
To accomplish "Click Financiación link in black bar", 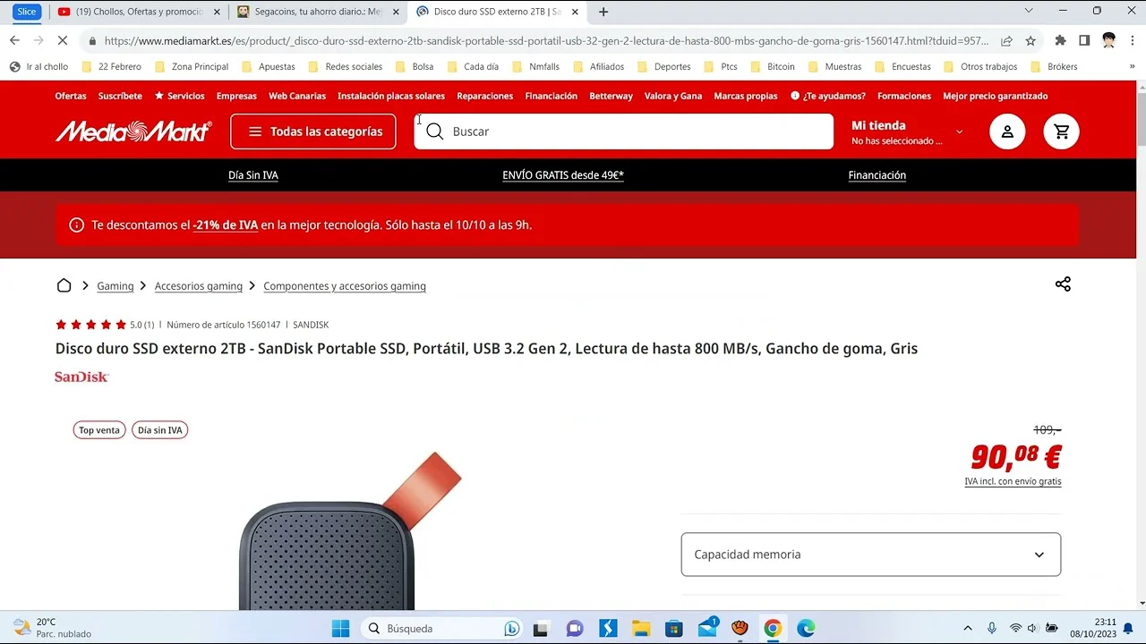I will (877, 175).
